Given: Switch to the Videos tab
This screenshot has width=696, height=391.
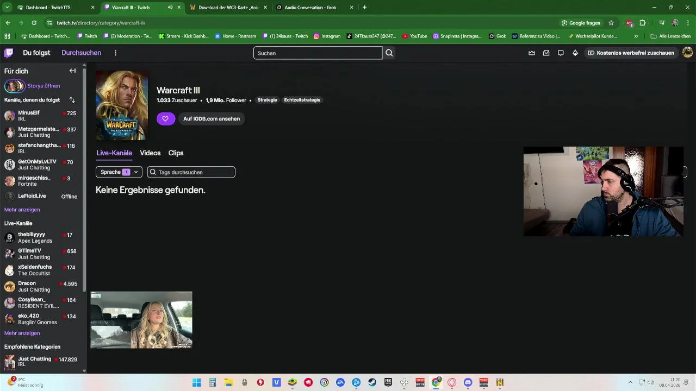Looking at the screenshot, I should pos(150,153).
